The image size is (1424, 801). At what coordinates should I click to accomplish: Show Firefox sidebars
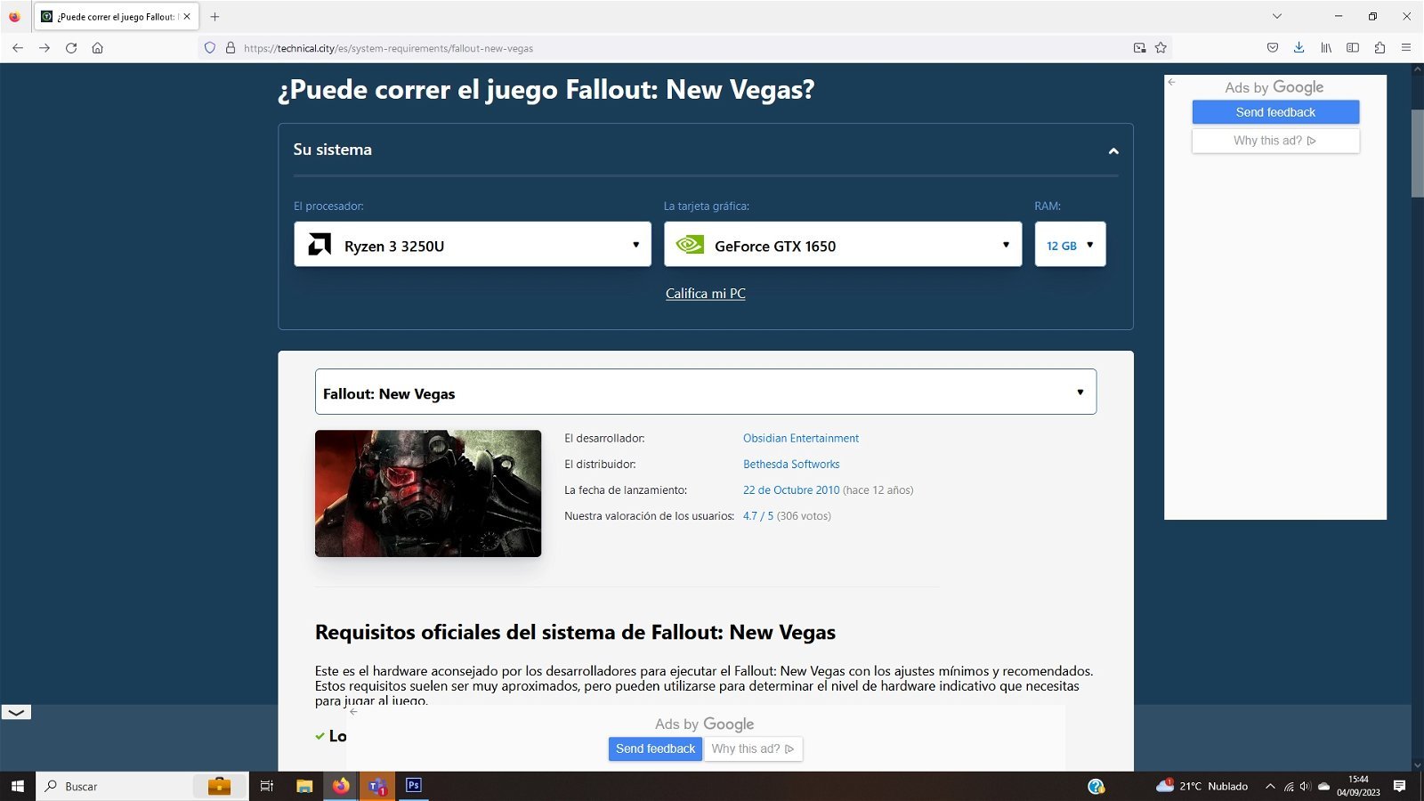[x=1353, y=48]
